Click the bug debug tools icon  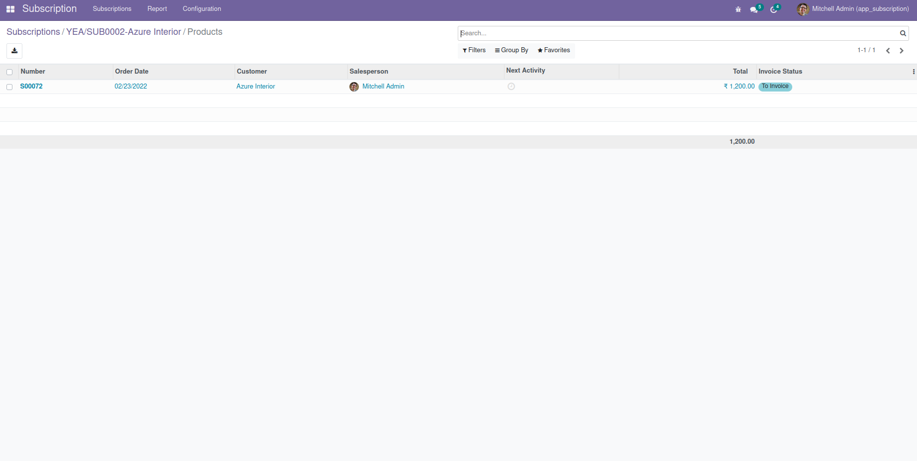pyautogui.click(x=738, y=9)
